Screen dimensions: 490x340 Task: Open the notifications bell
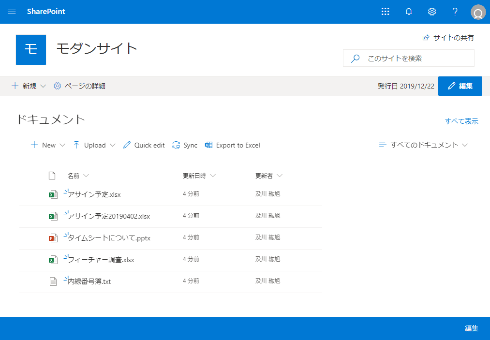[x=409, y=12]
